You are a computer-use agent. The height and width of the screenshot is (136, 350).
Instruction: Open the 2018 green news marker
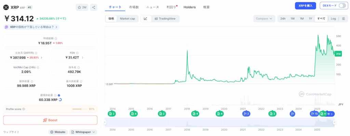(x=195, y=114)
